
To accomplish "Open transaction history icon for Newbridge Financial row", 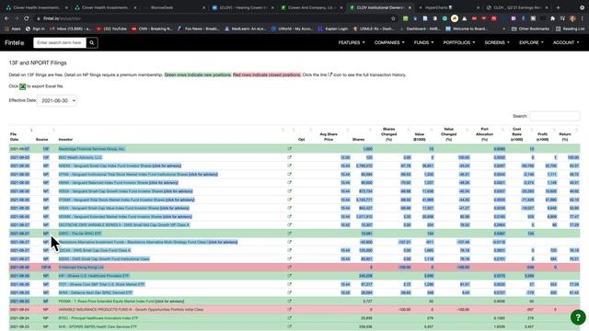I will pyautogui.click(x=289, y=149).
